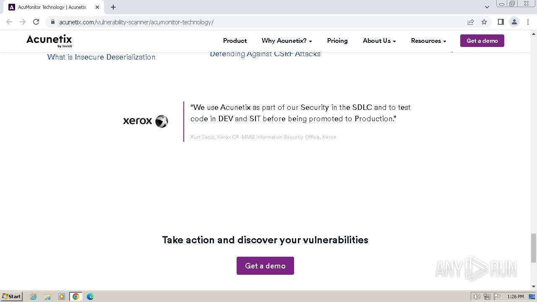Open the Product menu item
Image resolution: width=537 pixels, height=302 pixels.
tap(235, 41)
